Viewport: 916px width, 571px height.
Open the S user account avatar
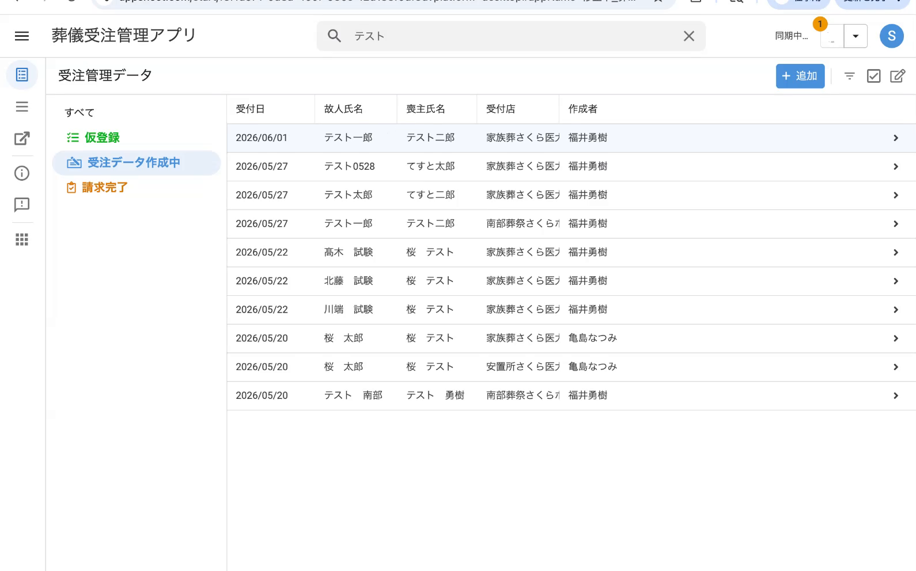pos(891,36)
